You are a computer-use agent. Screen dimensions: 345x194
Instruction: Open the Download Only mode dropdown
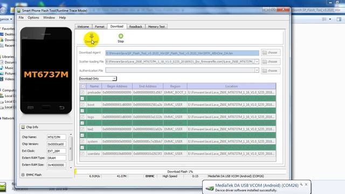pos(98,79)
